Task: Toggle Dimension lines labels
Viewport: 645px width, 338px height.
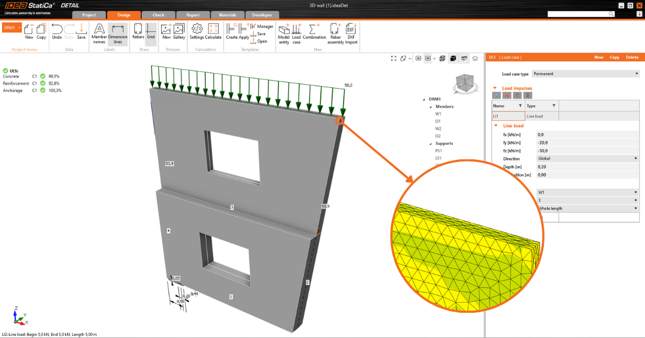Action: pos(118,32)
